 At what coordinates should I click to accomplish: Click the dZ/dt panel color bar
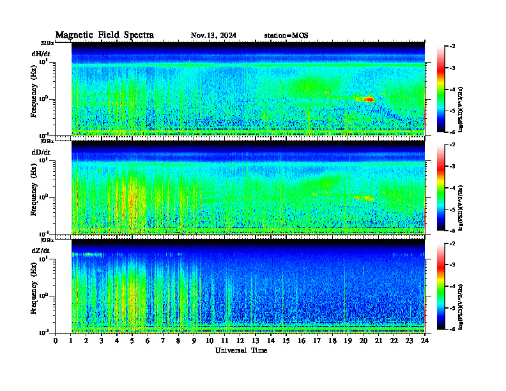click(441, 286)
